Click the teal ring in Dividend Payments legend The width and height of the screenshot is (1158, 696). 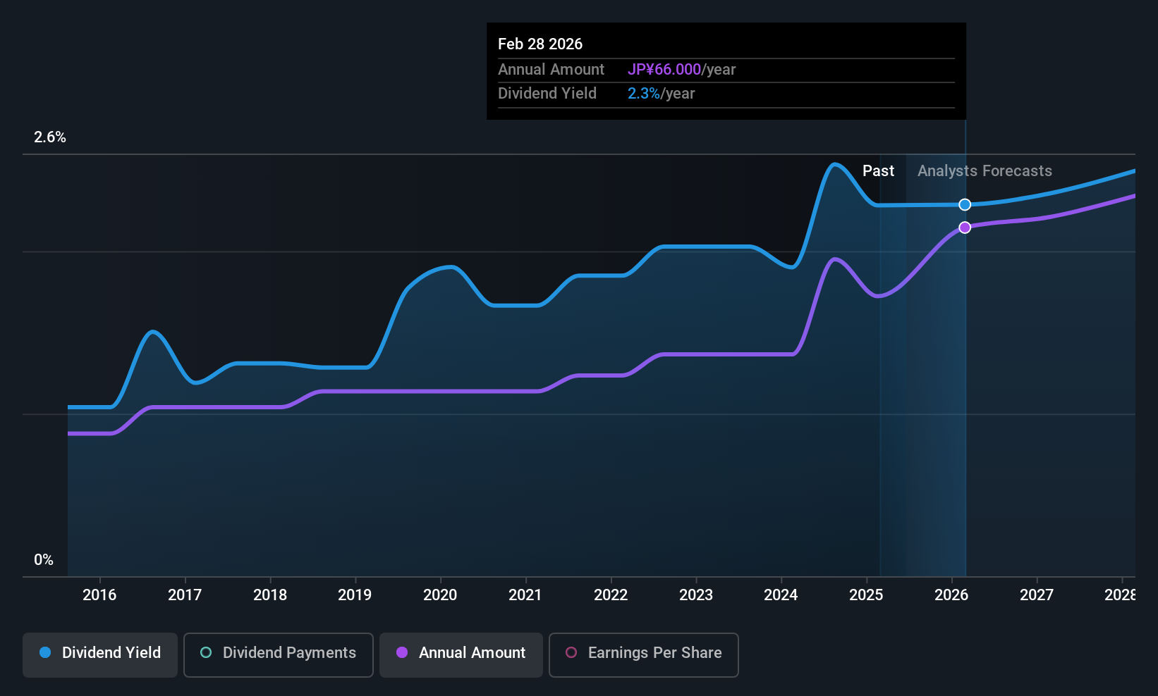tap(206, 652)
